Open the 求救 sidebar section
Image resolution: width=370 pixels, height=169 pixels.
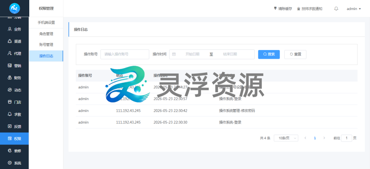point(14,114)
